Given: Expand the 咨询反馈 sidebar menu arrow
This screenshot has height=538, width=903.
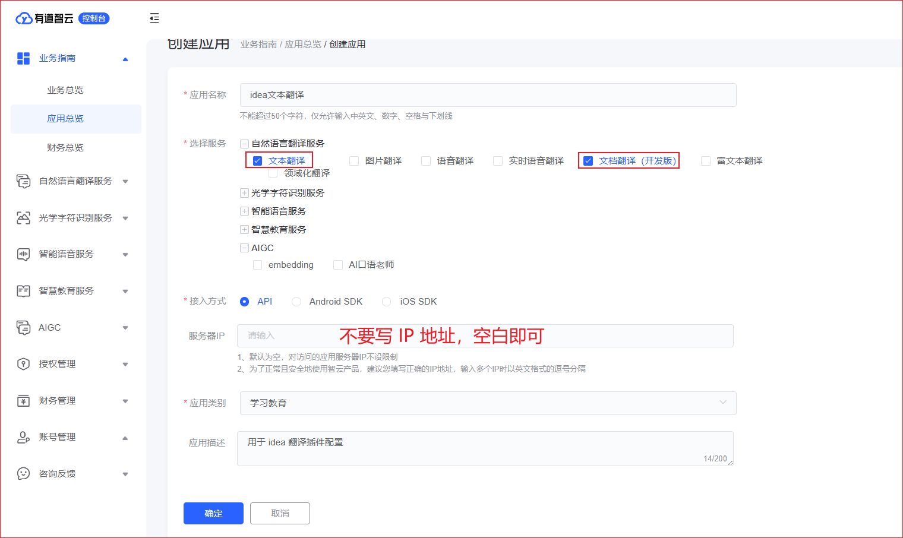Looking at the screenshot, I should point(125,474).
